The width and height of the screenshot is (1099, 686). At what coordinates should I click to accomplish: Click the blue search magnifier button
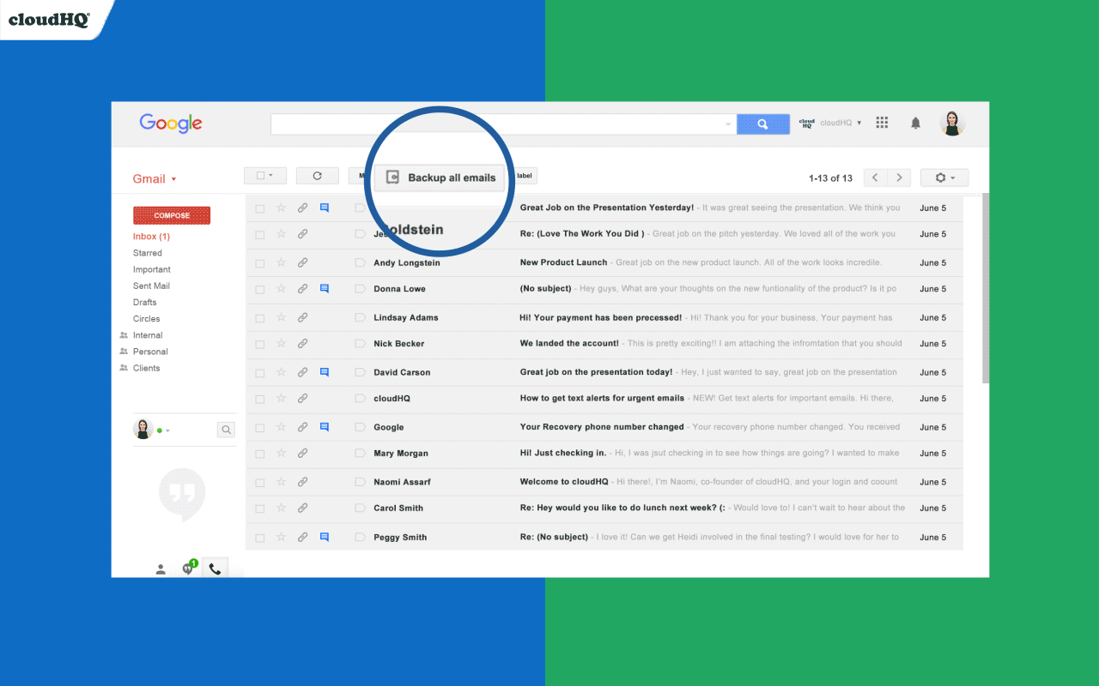tap(763, 124)
